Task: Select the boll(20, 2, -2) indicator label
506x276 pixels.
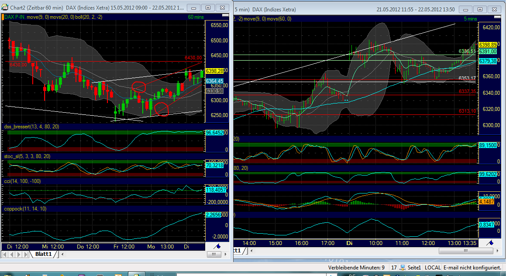Action: (x=89, y=17)
